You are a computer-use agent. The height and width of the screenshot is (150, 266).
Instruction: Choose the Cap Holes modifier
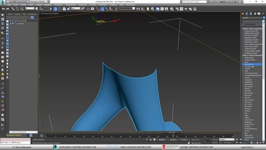[248, 67]
